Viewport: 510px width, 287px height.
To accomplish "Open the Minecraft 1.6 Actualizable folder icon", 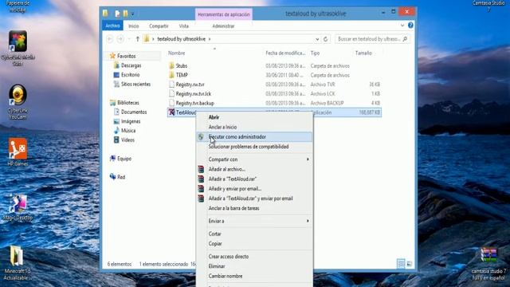I will pos(16,256).
